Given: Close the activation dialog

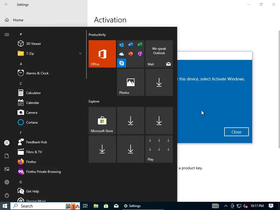Looking at the screenshot, I should point(237,132).
